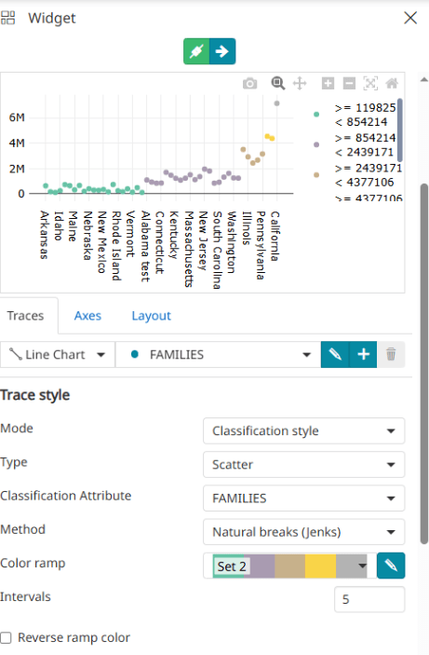This screenshot has width=429, height=655.
Task: Toggle the purple >= 854214 legend entry
Action: [356, 145]
